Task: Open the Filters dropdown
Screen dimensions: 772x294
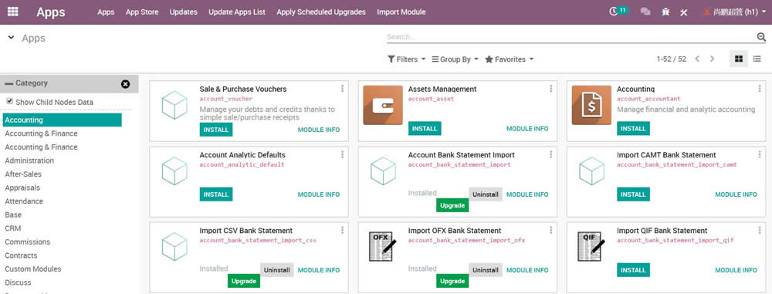Action: 406,59
